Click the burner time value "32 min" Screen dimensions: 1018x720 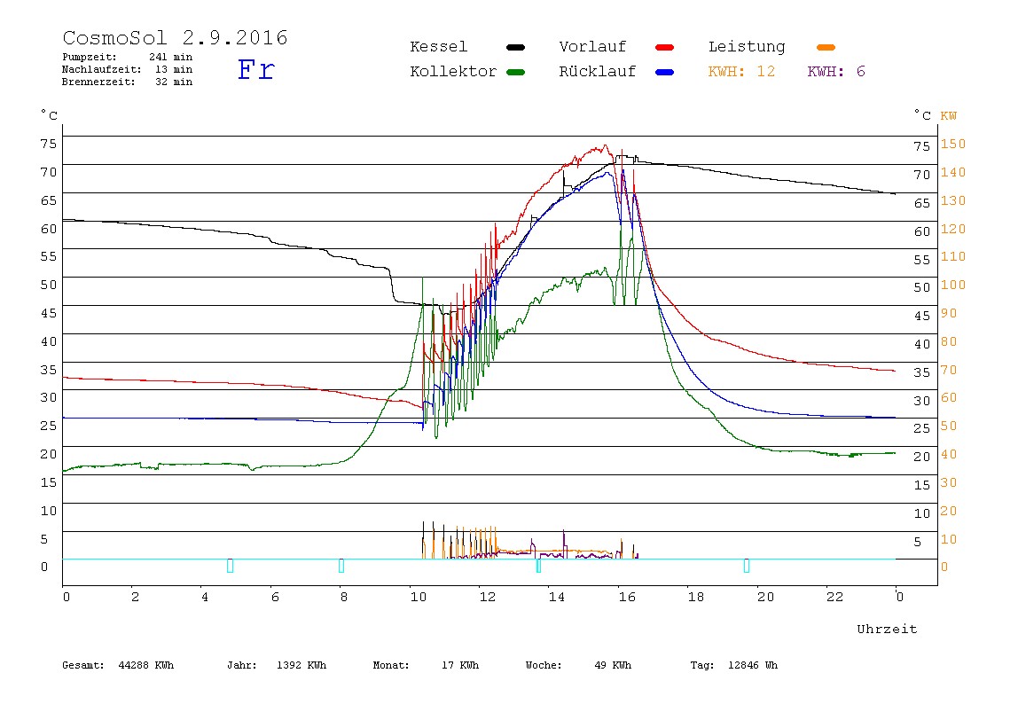(x=174, y=82)
